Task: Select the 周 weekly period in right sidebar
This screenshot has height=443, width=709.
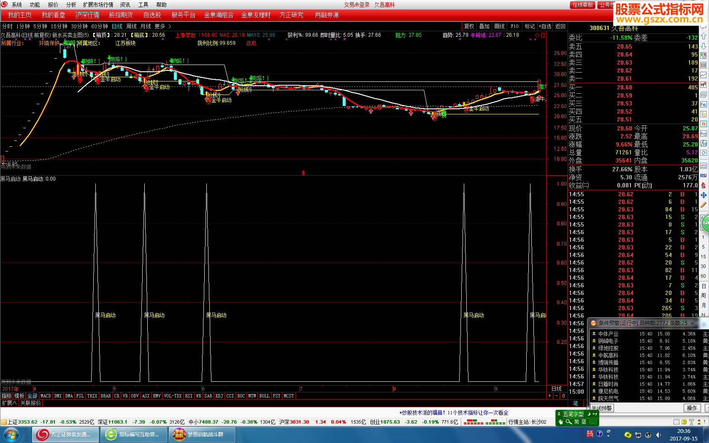Action: point(703,295)
